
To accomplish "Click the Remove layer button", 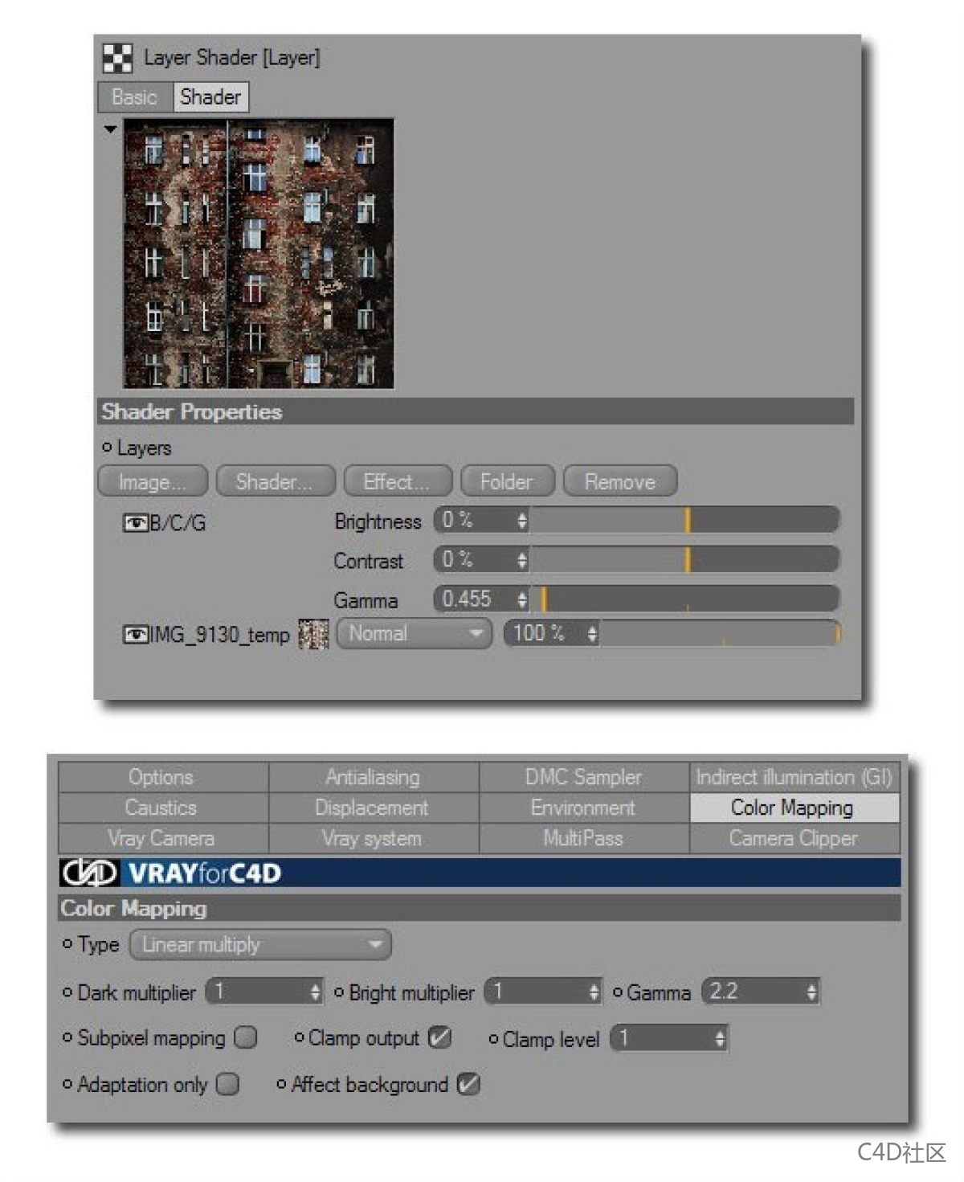I will click(x=619, y=481).
